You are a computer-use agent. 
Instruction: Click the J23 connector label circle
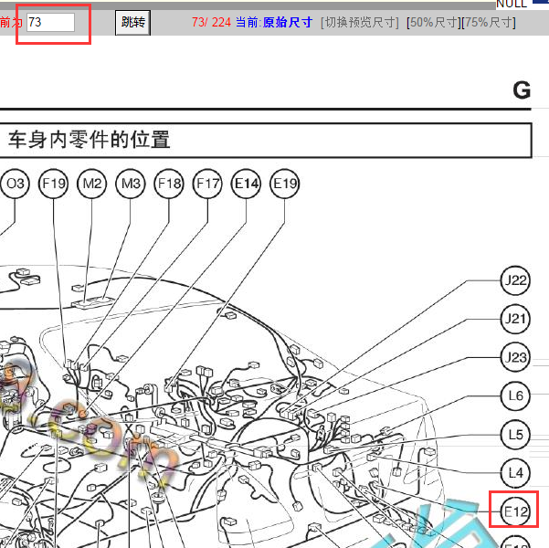point(515,357)
